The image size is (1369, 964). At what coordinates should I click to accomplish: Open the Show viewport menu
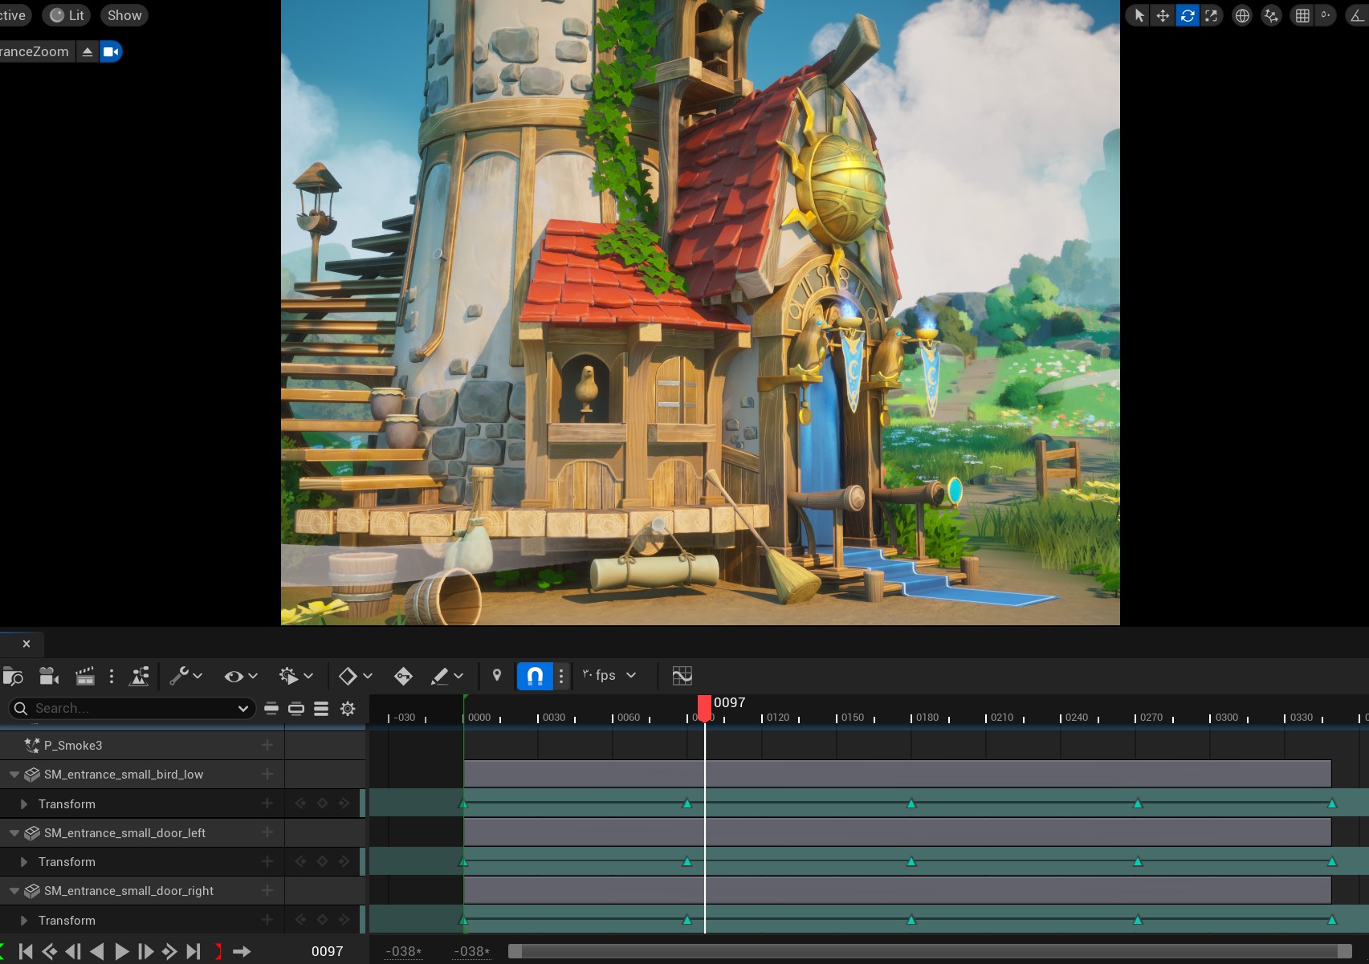point(124,15)
